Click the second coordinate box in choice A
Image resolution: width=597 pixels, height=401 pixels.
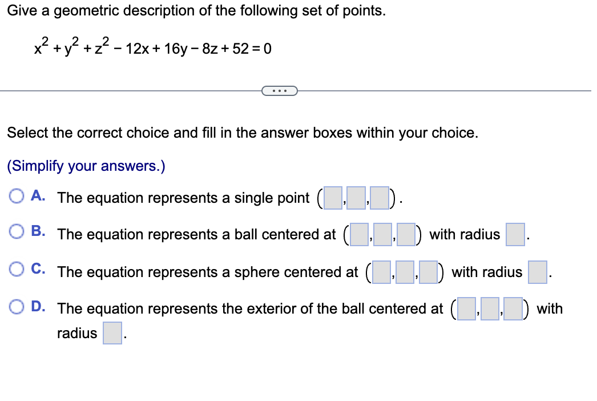click(356, 197)
